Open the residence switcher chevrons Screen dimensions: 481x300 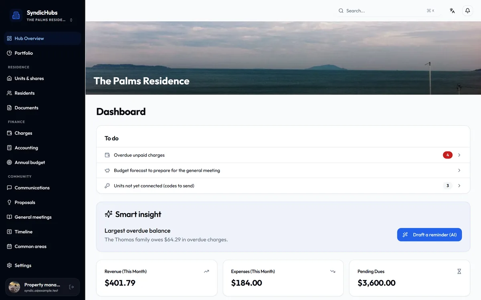[x=71, y=20]
